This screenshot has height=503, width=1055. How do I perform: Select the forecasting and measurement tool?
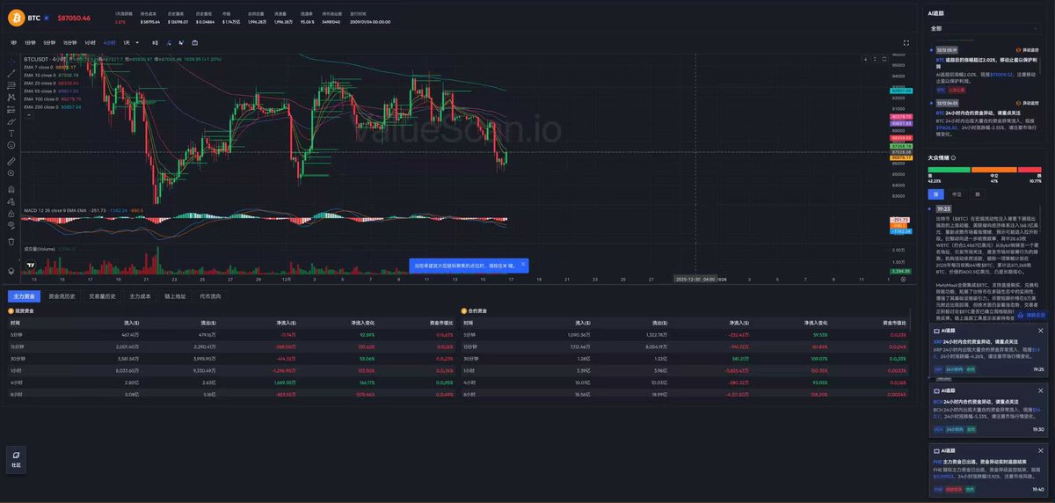point(11,110)
